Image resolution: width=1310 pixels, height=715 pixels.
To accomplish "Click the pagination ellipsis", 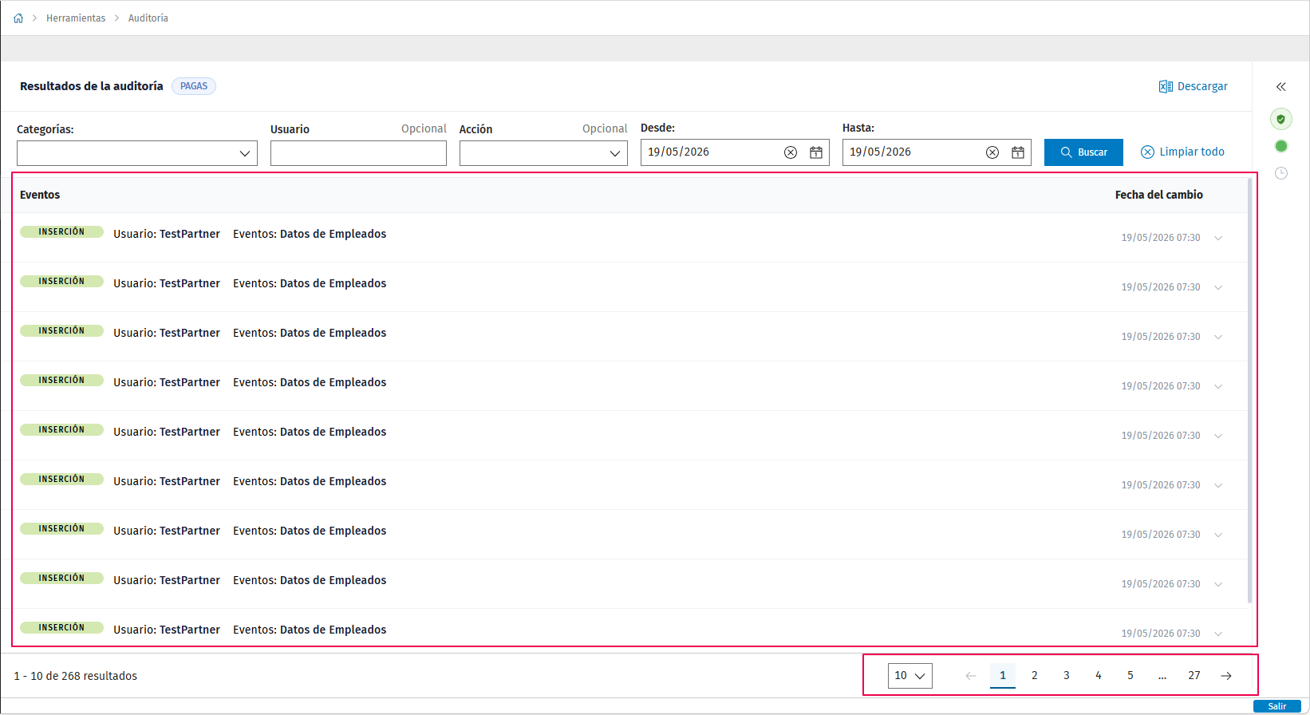I will [1162, 676].
